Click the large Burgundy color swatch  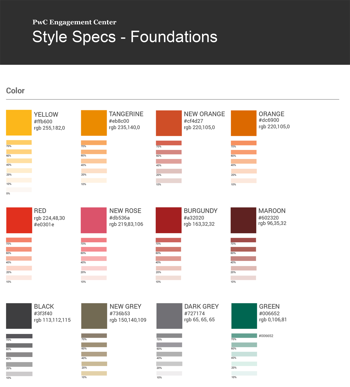169,220
